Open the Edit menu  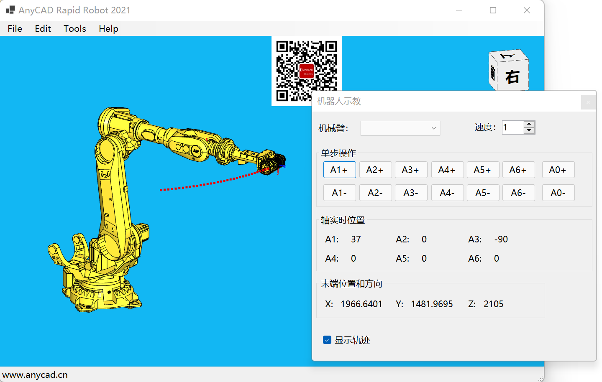tap(42, 28)
